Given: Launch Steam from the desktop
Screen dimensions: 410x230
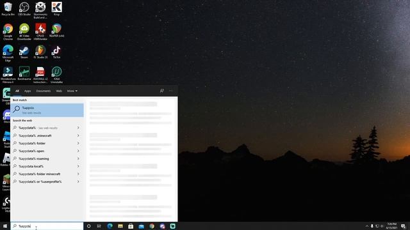Looking at the screenshot, I should (x=24, y=52).
